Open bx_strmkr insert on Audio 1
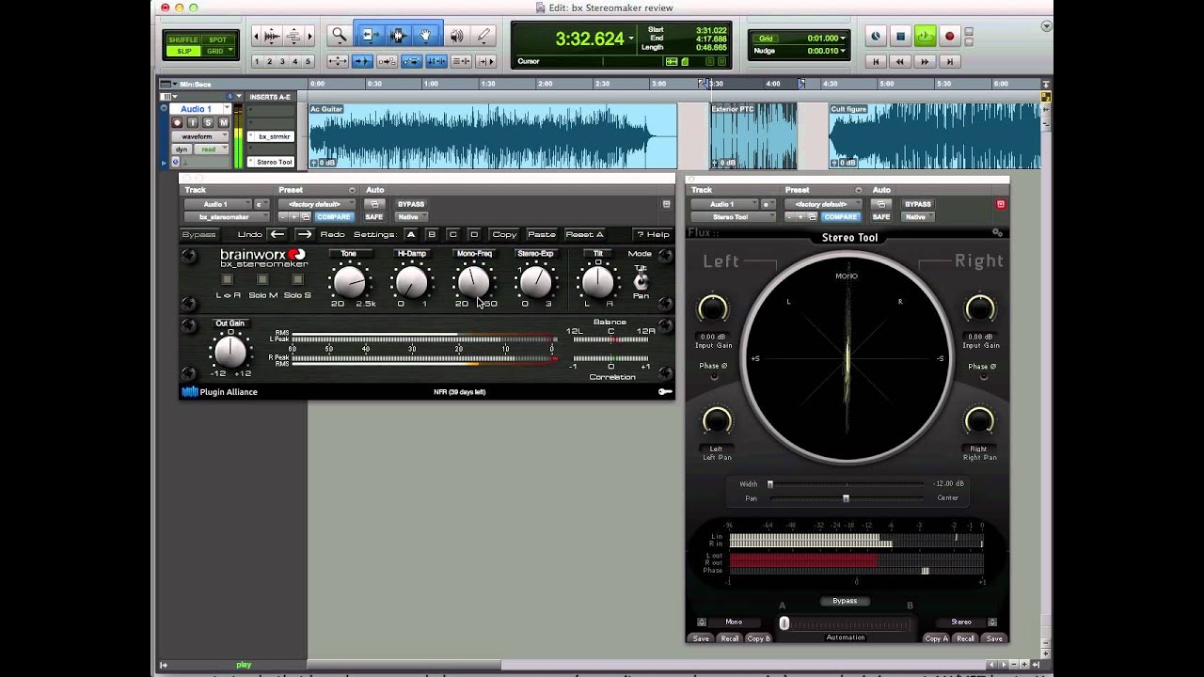The image size is (1204, 677). (272, 136)
